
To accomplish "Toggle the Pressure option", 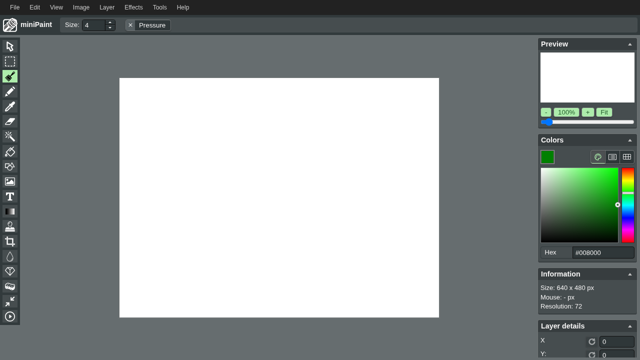I will 148,25.
